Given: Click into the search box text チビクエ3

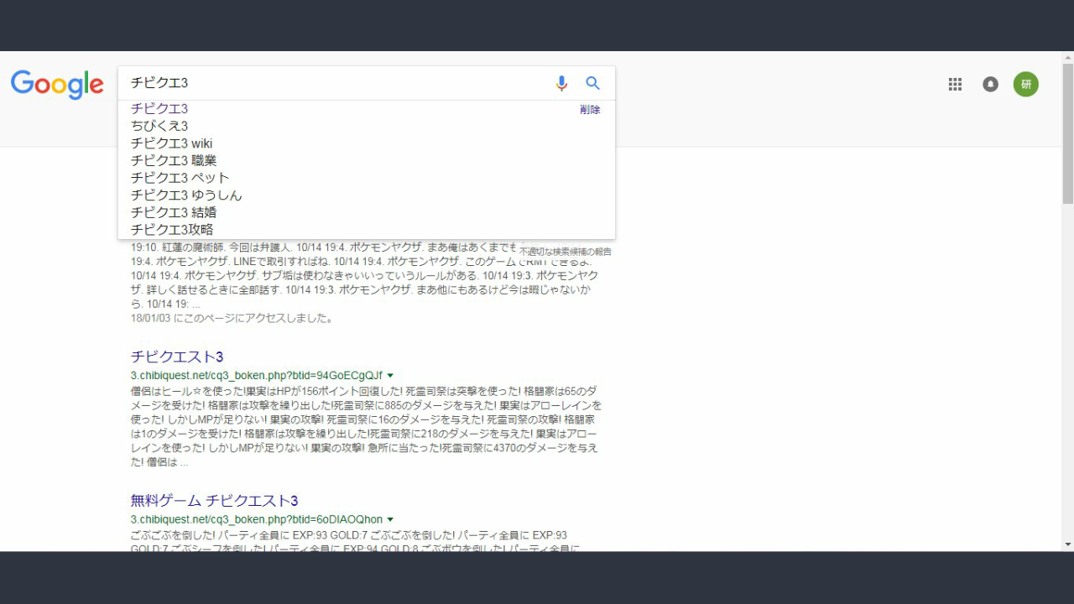Looking at the screenshot, I should [x=159, y=83].
